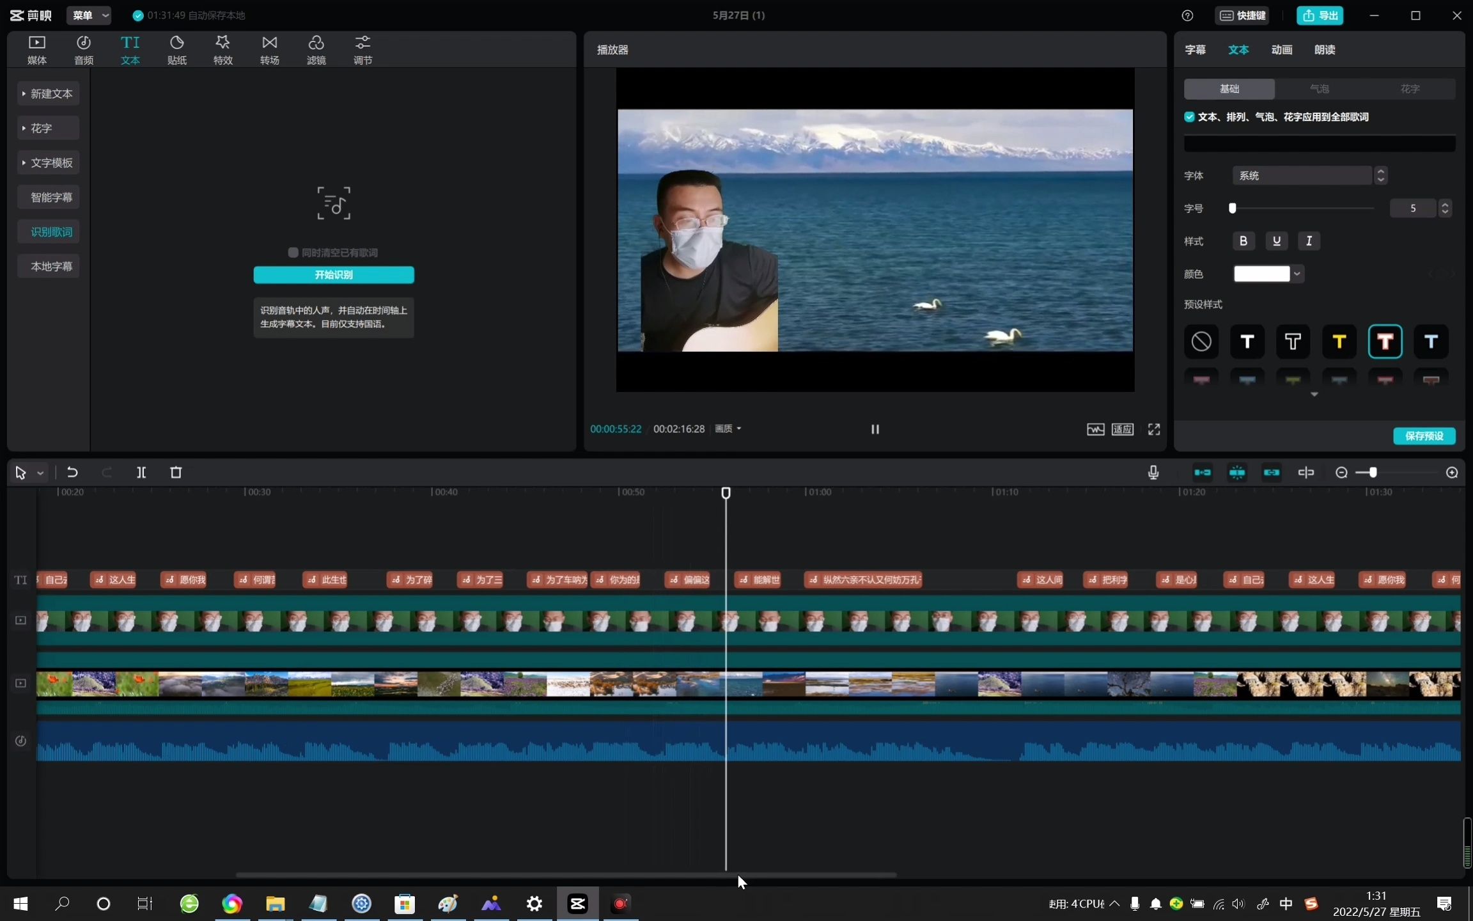1473x921 pixels.
Task: Pause playback in the player
Action: click(875, 429)
